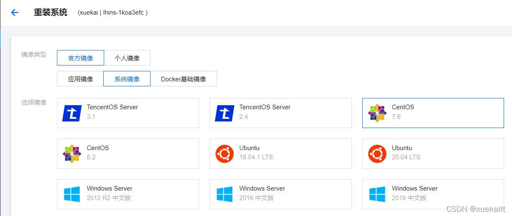
Task: Click the version text '20.04 LTS'
Action: point(406,157)
